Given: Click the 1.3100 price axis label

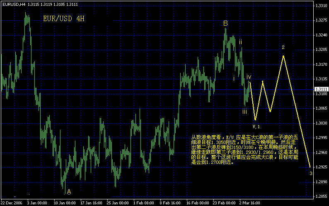Looking at the screenshot, I should click(321, 94).
